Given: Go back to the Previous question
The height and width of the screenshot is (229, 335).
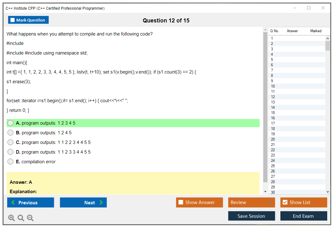Looking at the screenshot, I should point(31,203).
